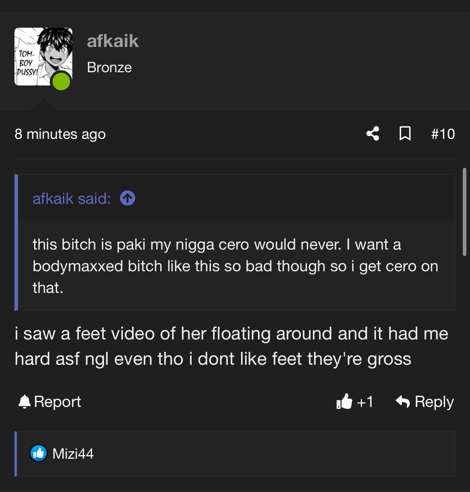Click the blue like reaction icon beside Mizi44
The image size is (470, 492).
click(x=39, y=453)
